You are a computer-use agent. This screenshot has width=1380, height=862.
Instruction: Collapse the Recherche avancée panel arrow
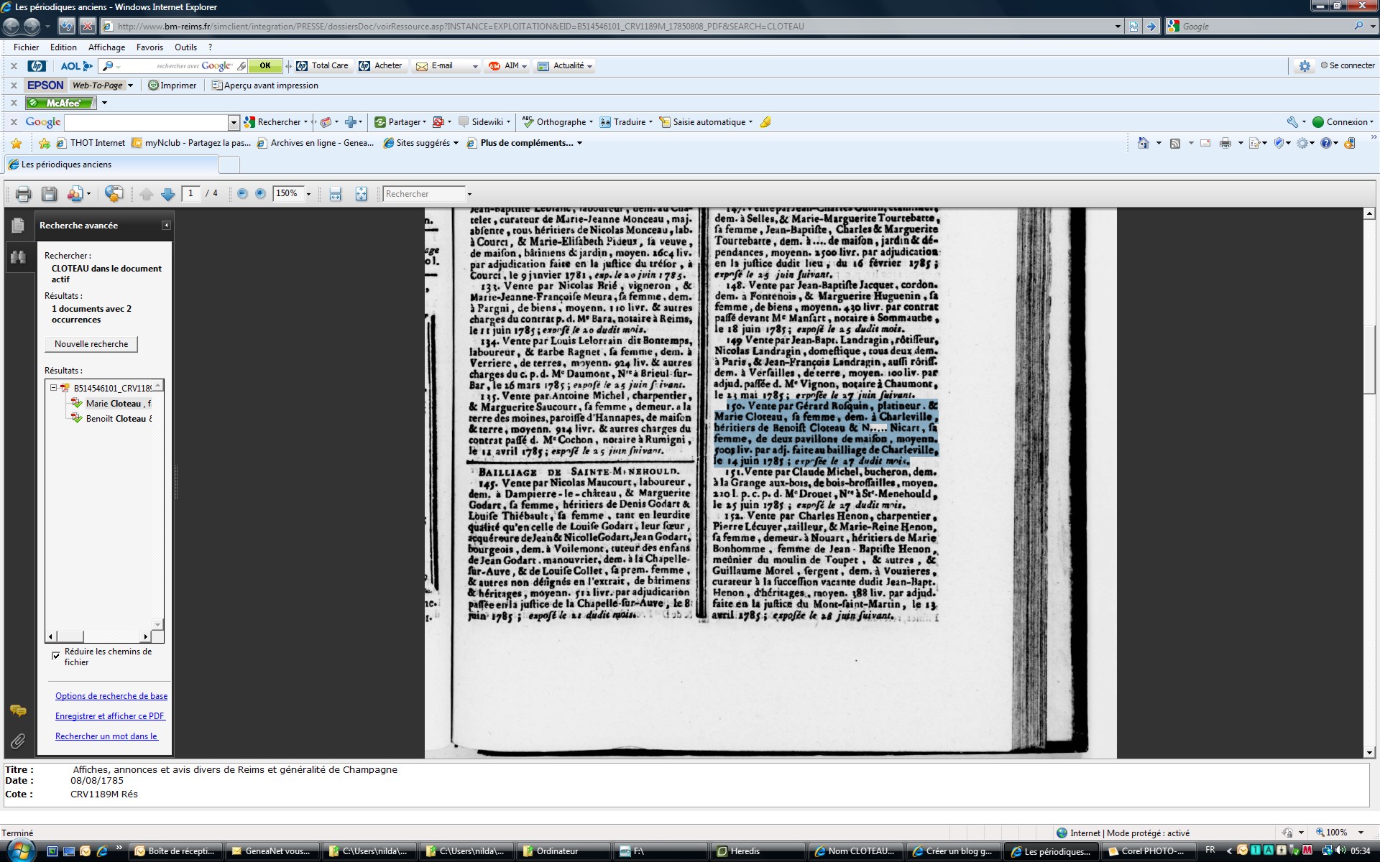(166, 226)
